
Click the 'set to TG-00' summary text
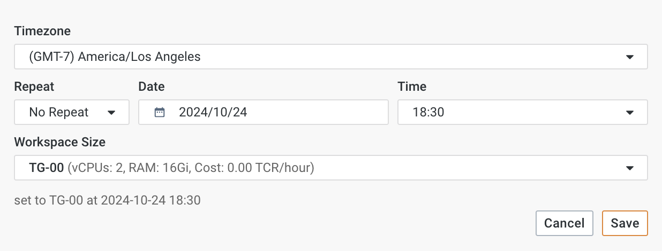(107, 201)
